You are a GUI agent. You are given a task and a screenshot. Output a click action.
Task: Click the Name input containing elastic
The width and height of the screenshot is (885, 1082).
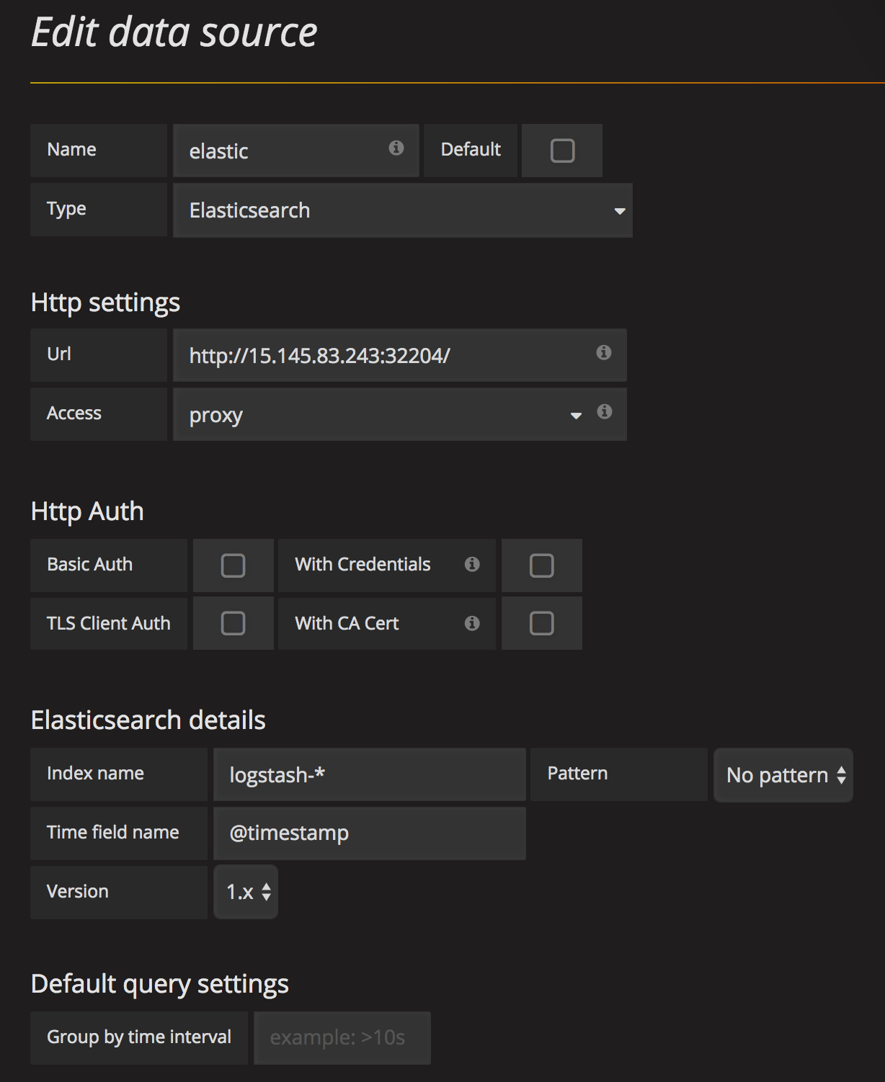295,151
